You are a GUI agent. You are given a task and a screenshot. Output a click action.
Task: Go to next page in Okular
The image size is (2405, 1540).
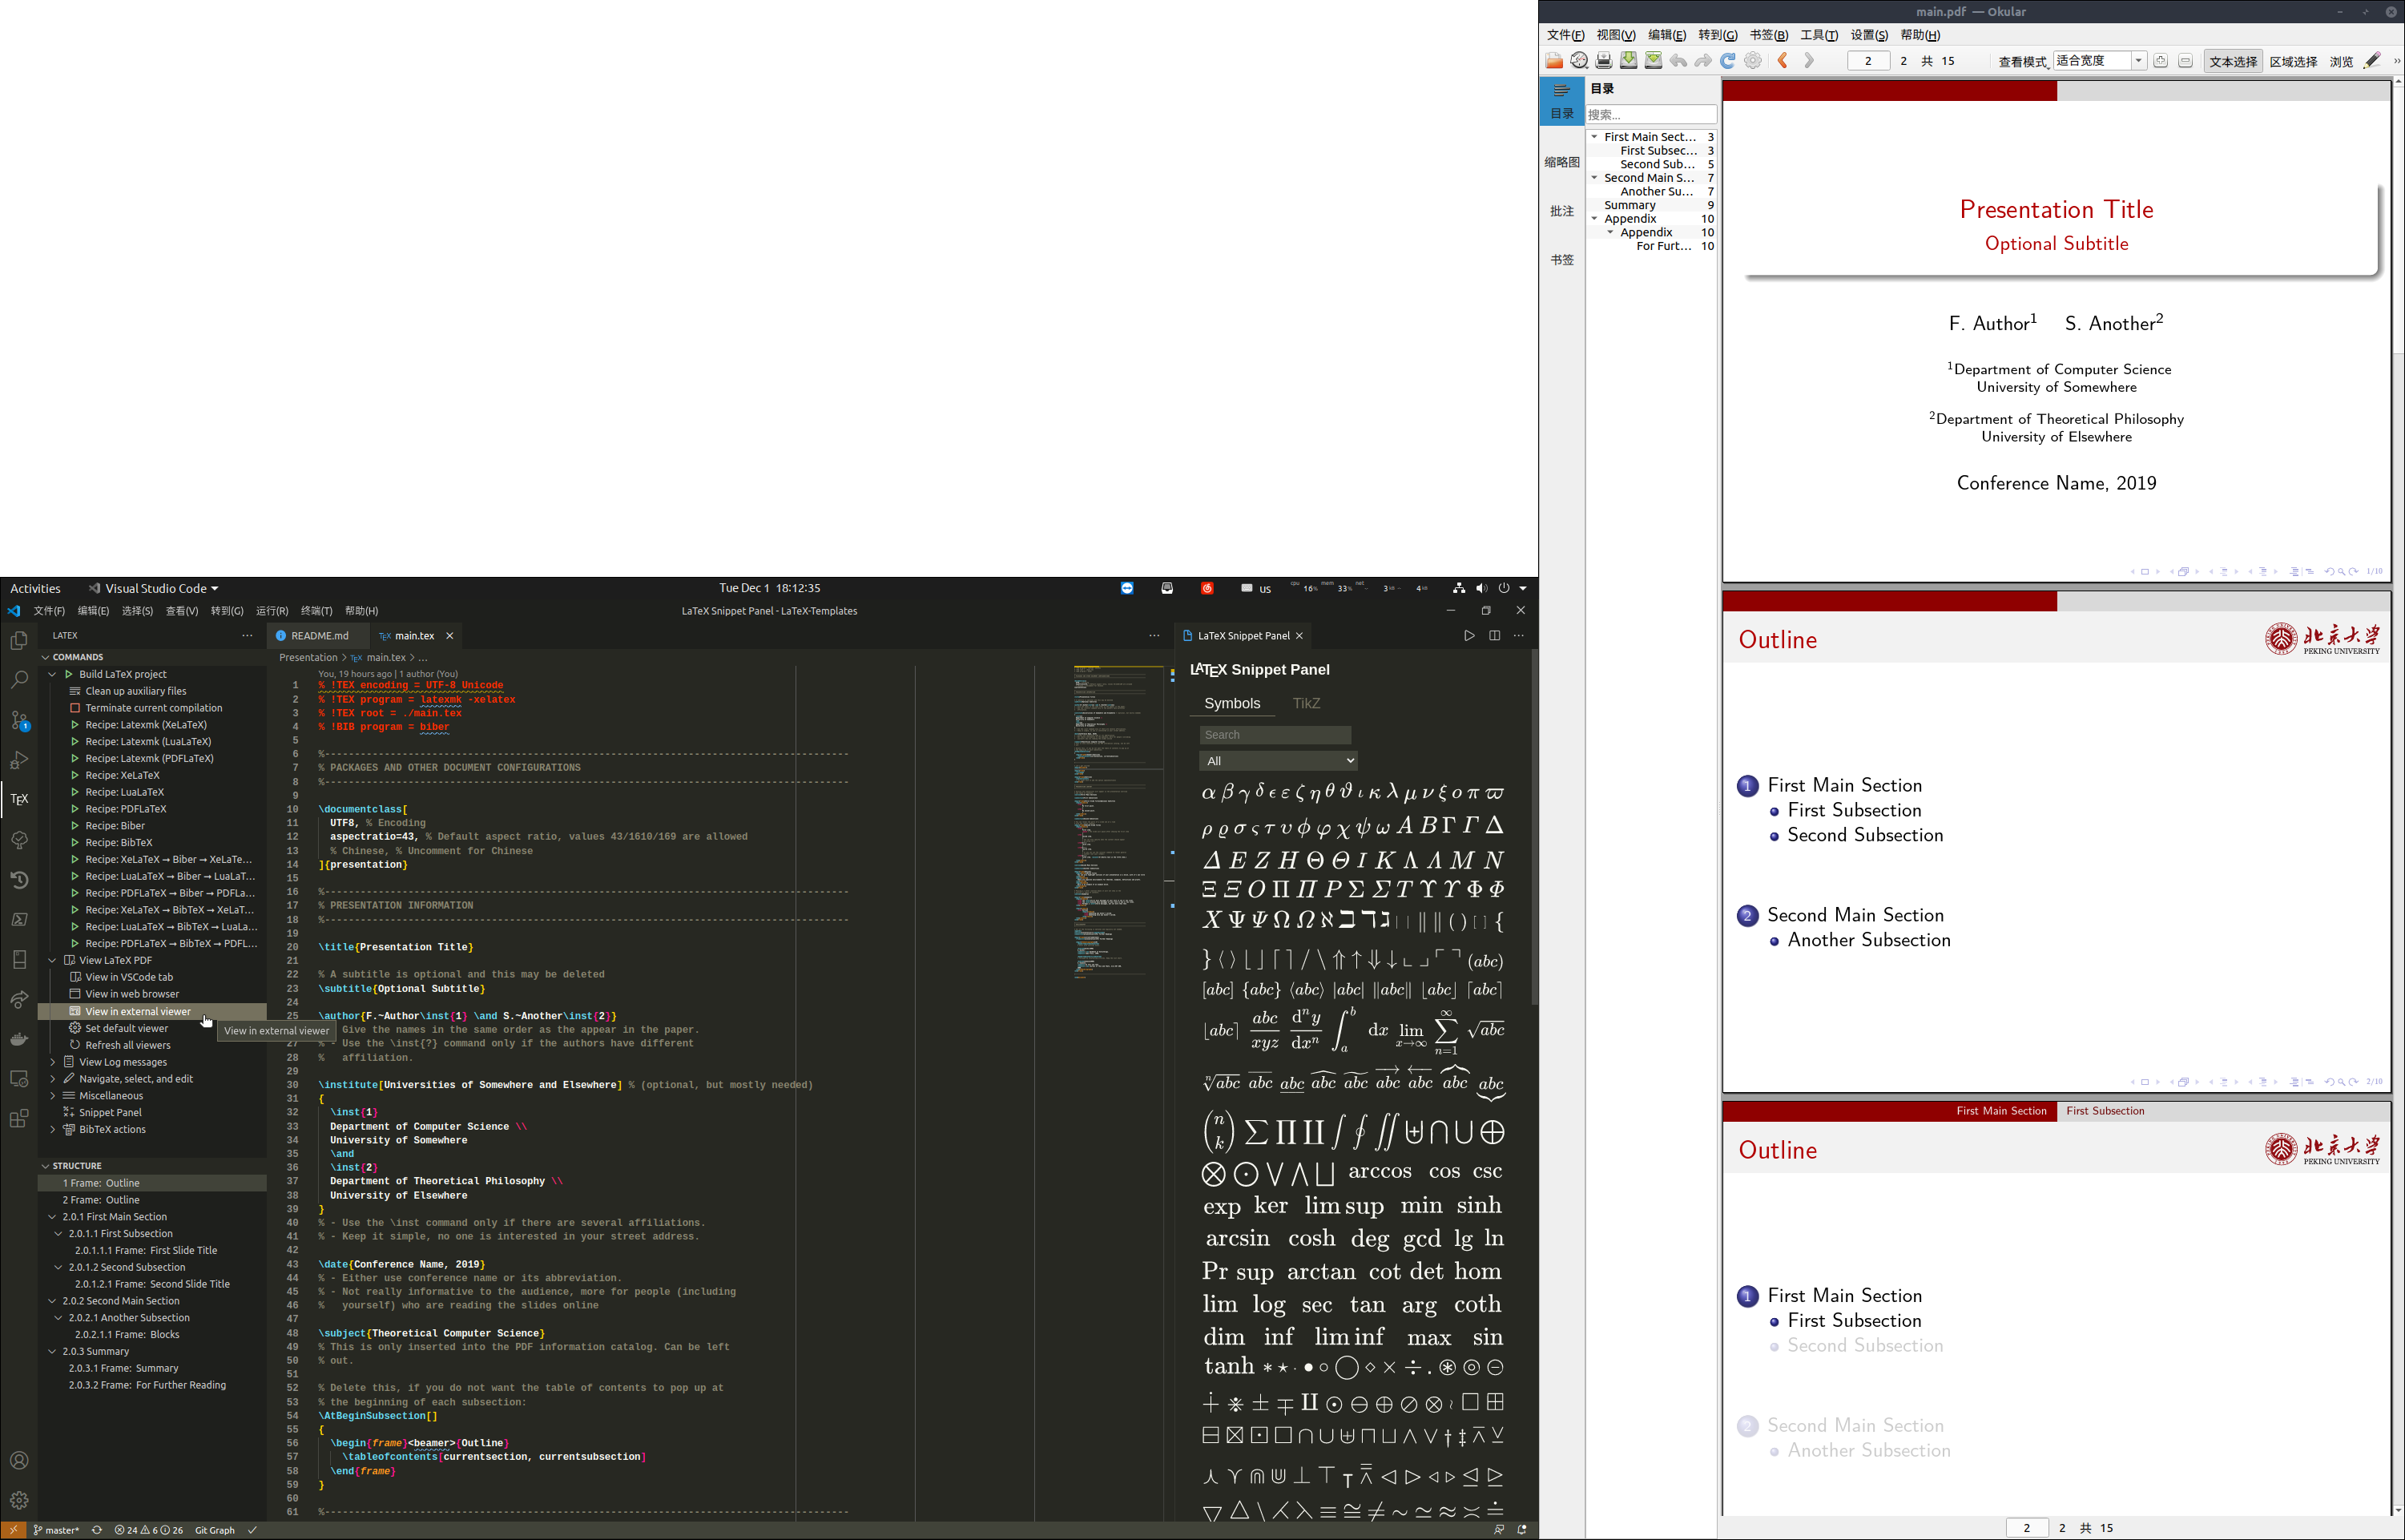click(1808, 61)
